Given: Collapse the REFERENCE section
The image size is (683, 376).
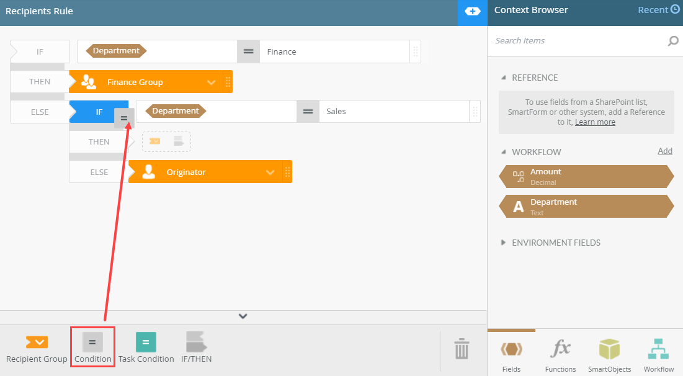Looking at the screenshot, I should pyautogui.click(x=504, y=78).
